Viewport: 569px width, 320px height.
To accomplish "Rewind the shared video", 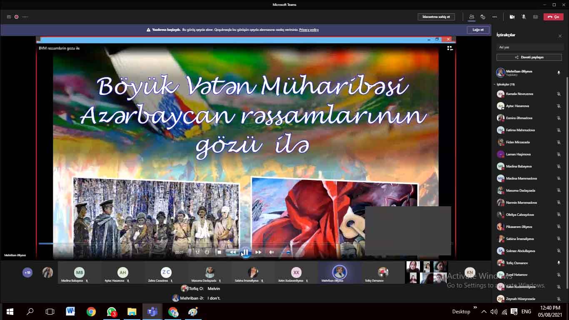I will coord(232,252).
